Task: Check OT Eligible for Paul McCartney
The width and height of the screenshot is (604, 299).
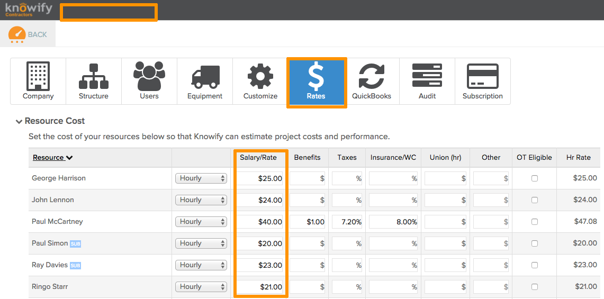Action: (535, 222)
